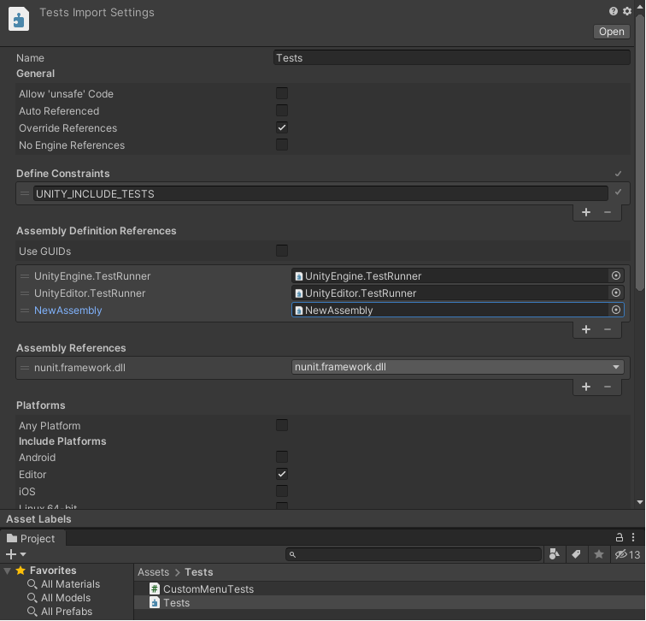The height and width of the screenshot is (621, 646).
Task: Remove Assembly Reference with minus button
Action: click(x=608, y=387)
